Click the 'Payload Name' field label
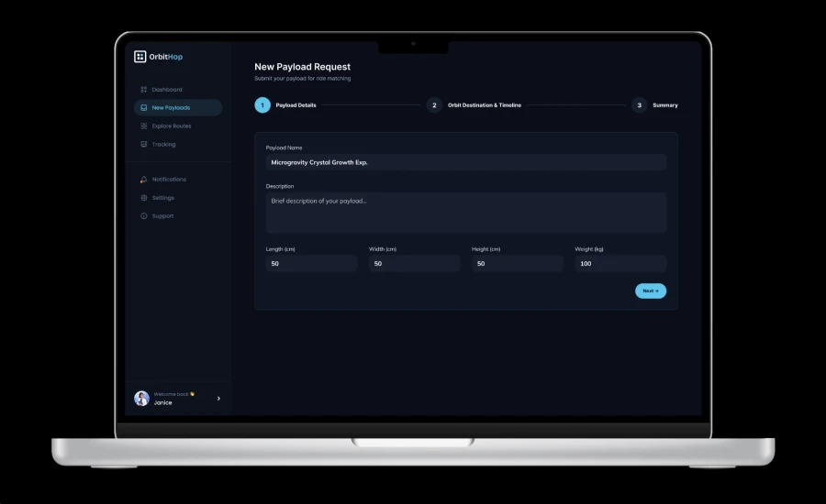 tap(284, 148)
